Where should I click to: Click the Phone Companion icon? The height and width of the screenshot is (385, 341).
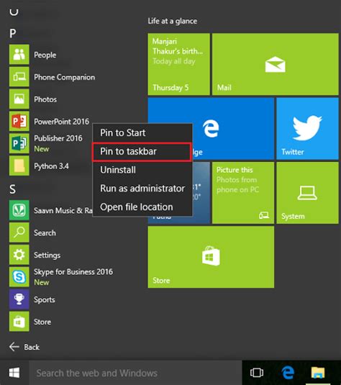click(19, 77)
